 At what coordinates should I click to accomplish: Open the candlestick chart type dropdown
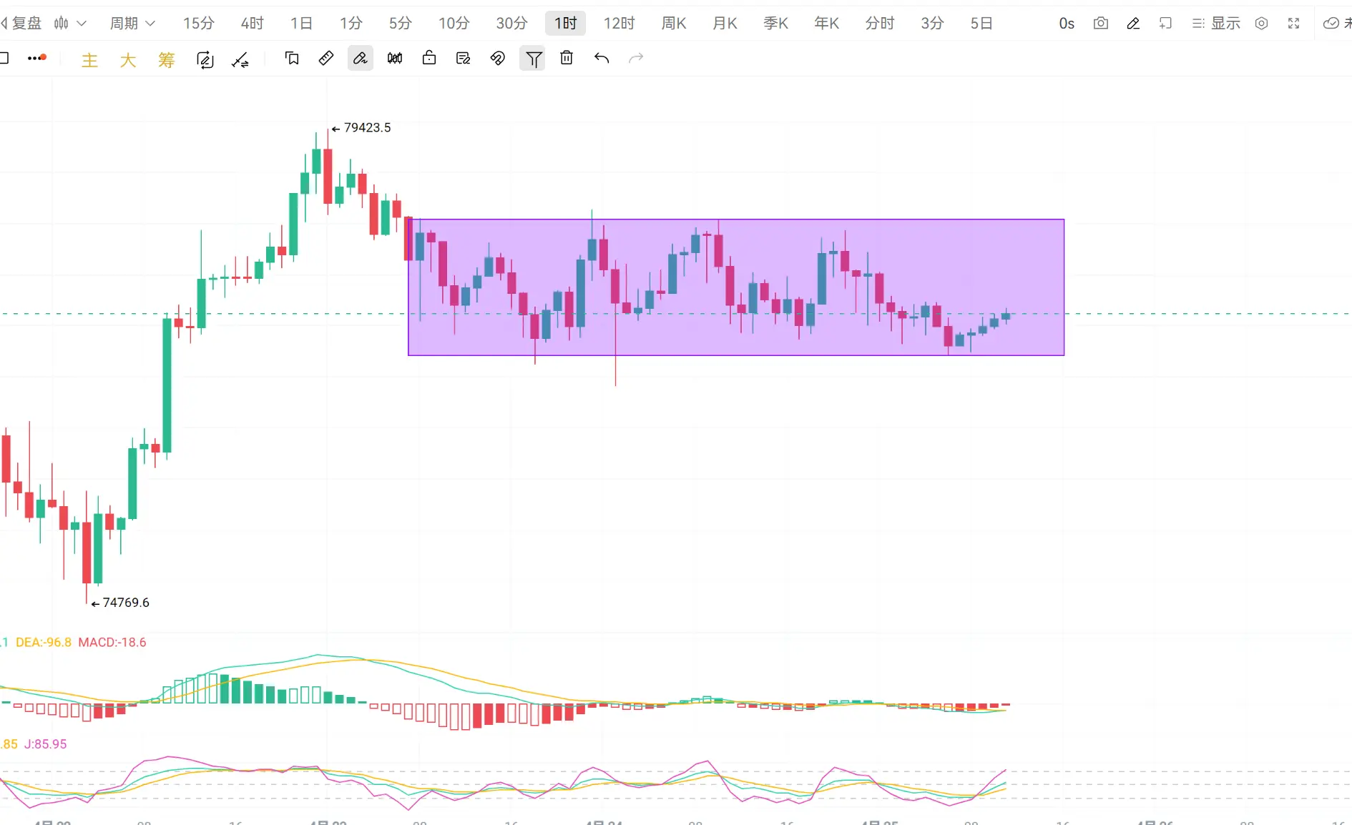tap(70, 24)
